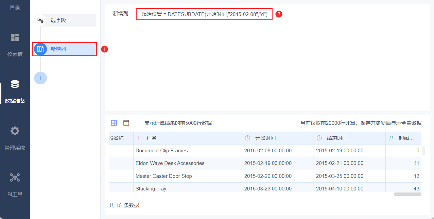Click the 起始… column header
The width and height of the screenshot is (434, 219).
pyautogui.click(x=403, y=138)
